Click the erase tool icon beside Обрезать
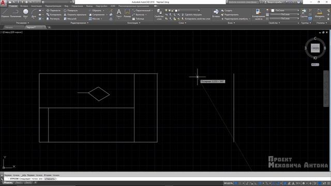The height and width of the screenshot is (186, 331). pyautogui.click(x=111, y=10)
